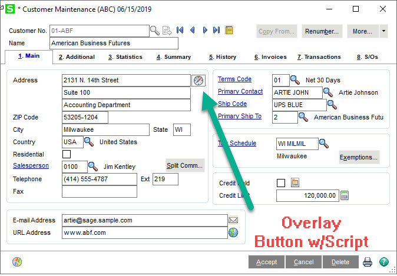This screenshot has width=397, height=276.
Task: Click the More... button
Action: pos(363,31)
